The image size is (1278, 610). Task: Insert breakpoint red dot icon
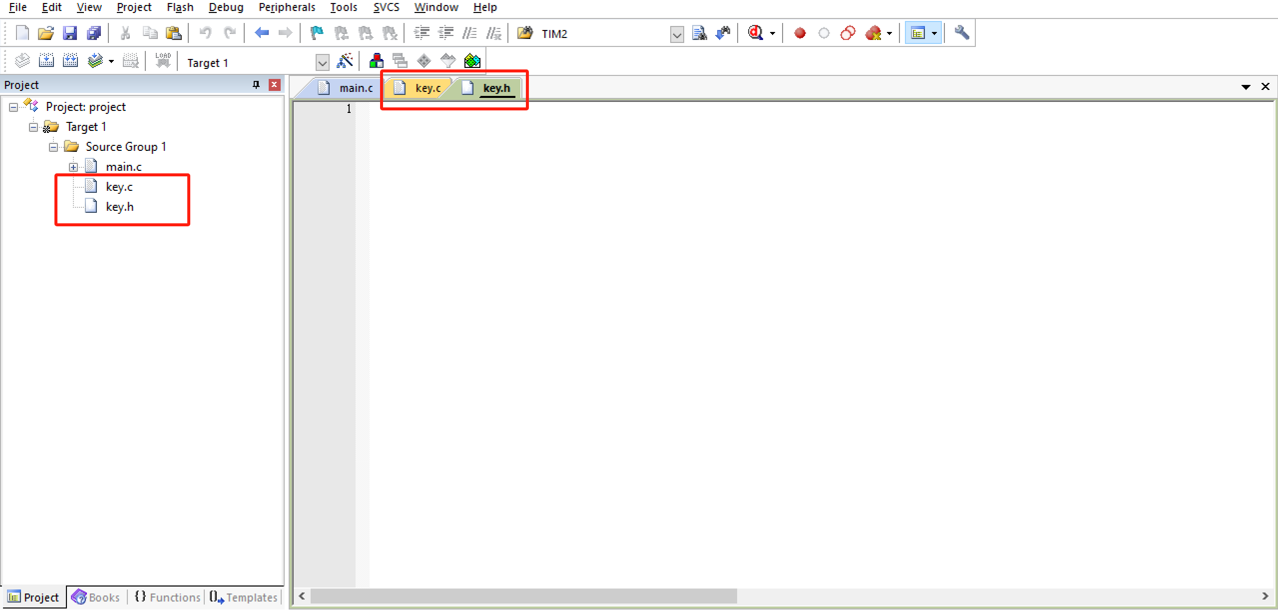(800, 33)
